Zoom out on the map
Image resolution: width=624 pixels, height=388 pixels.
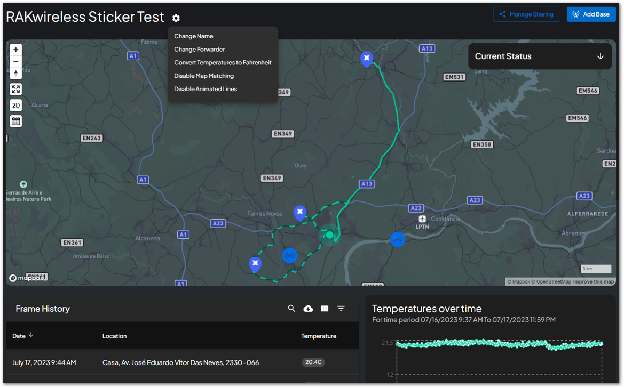pos(16,62)
